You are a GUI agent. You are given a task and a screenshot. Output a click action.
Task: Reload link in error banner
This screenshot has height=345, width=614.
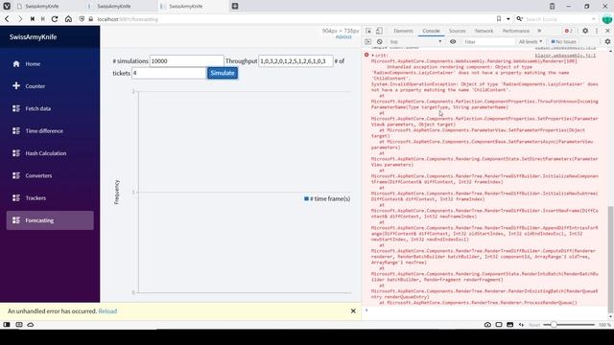[x=107, y=310]
